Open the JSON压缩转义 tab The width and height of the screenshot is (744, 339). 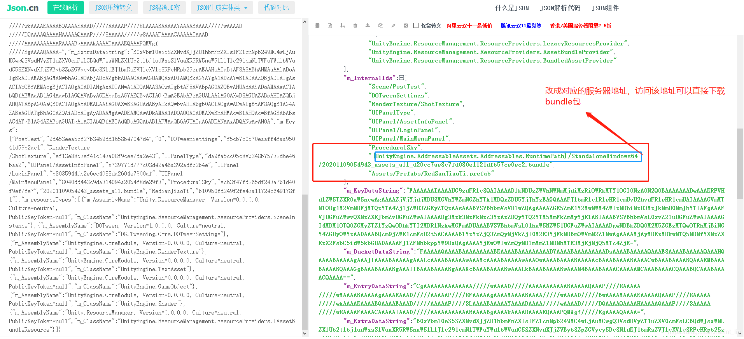click(114, 8)
